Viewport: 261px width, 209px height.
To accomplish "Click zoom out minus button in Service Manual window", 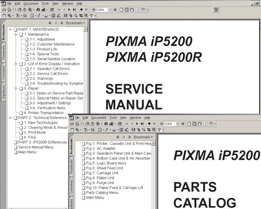I will [94, 10].
